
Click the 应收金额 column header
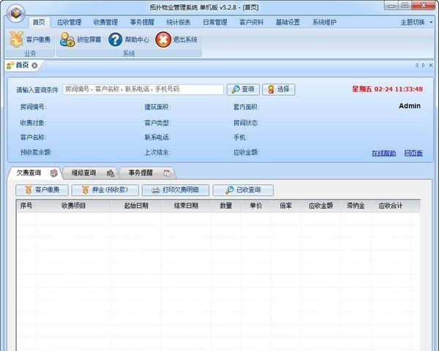(321, 205)
